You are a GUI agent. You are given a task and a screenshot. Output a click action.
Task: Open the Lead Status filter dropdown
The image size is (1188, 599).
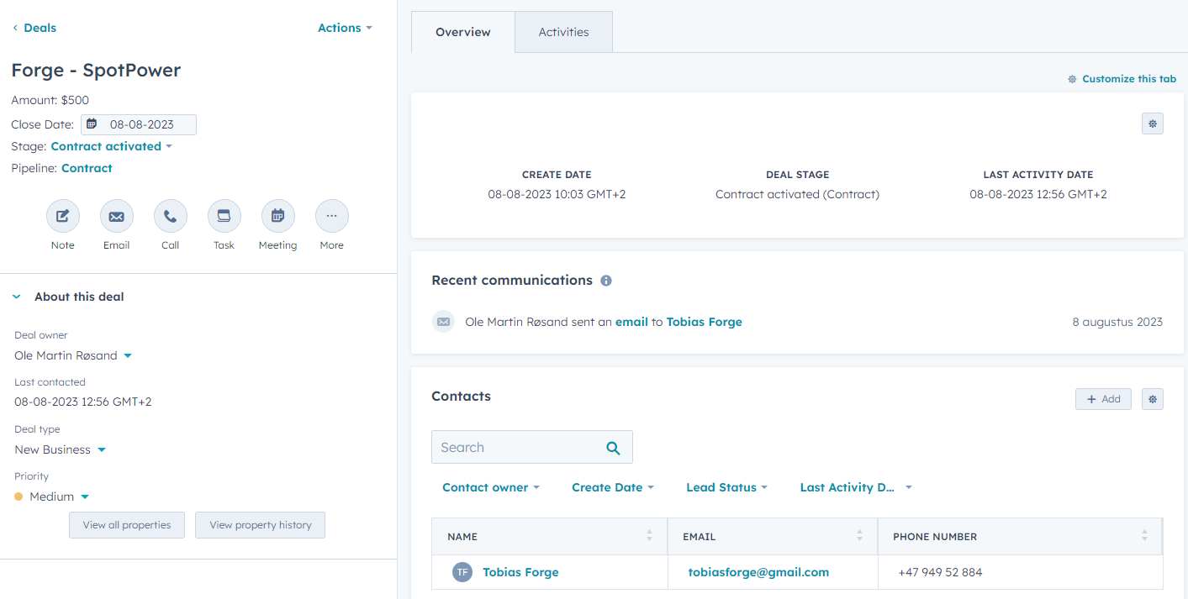(726, 487)
